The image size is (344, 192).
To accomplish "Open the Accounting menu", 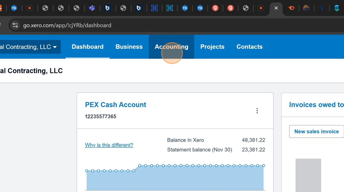I will pos(171,47).
